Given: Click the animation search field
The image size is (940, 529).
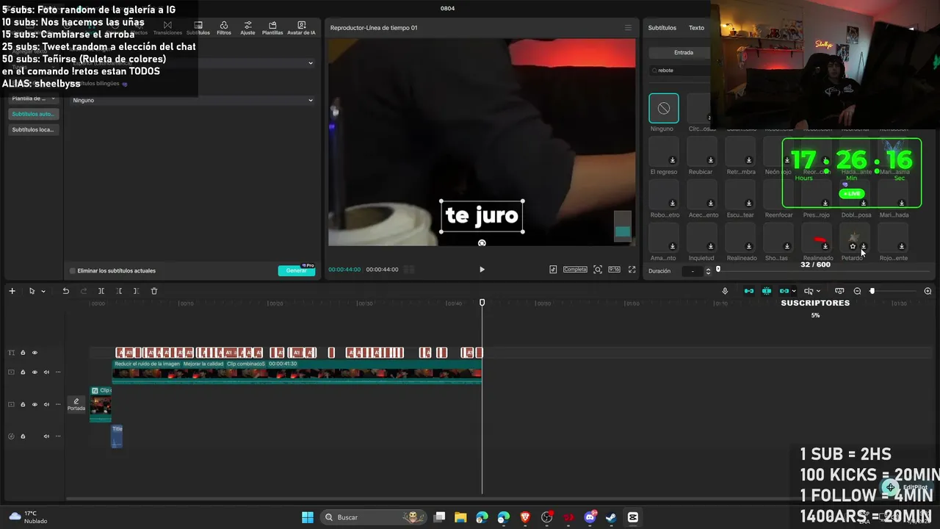Looking at the screenshot, I should click(x=681, y=71).
